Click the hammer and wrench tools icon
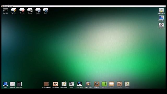This screenshot has height=94, width=167. click(120, 84)
